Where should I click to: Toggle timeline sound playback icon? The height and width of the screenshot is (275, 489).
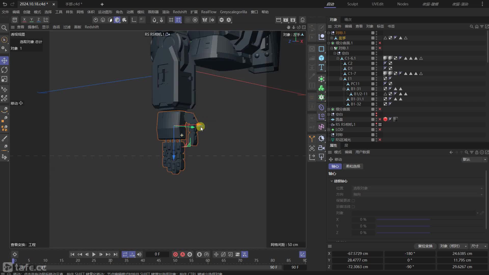tap(139, 254)
